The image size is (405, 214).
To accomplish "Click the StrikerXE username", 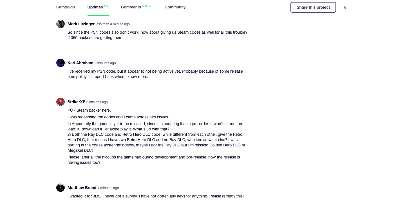I will tap(76, 102).
